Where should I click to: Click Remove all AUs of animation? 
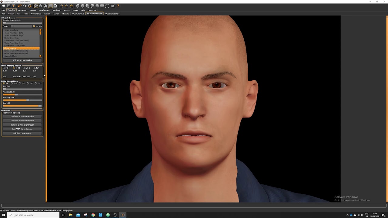point(22,125)
